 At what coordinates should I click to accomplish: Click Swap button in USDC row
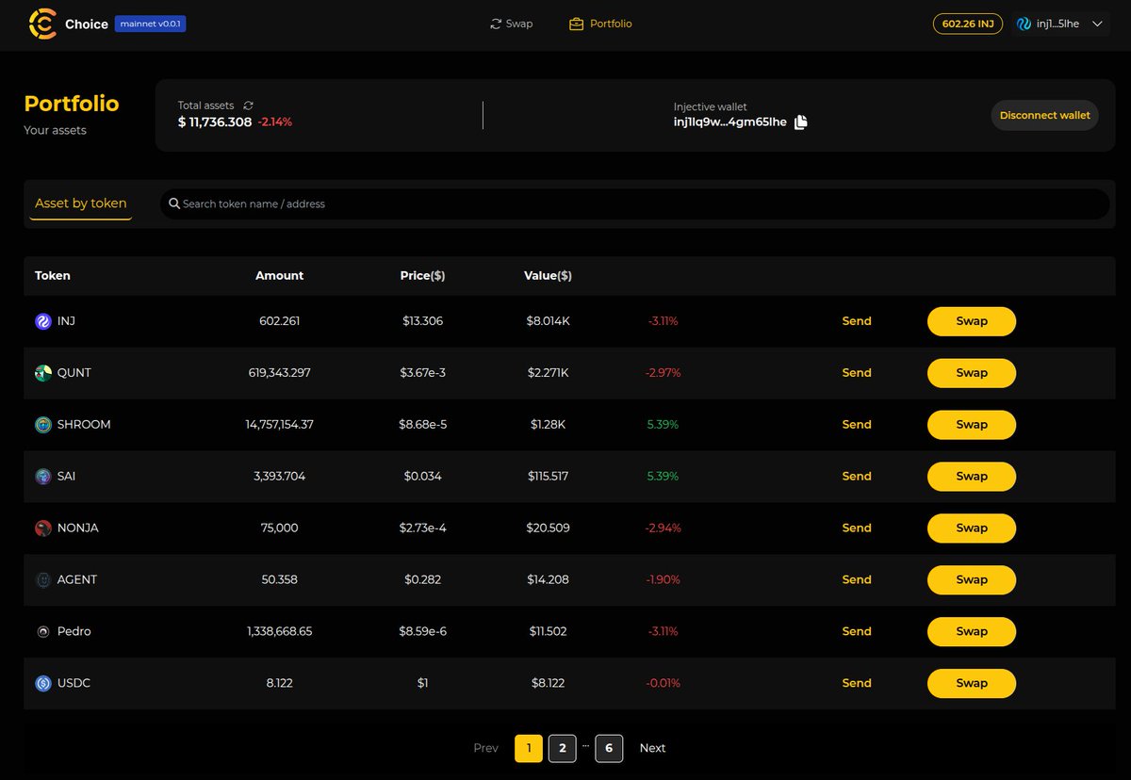click(972, 684)
